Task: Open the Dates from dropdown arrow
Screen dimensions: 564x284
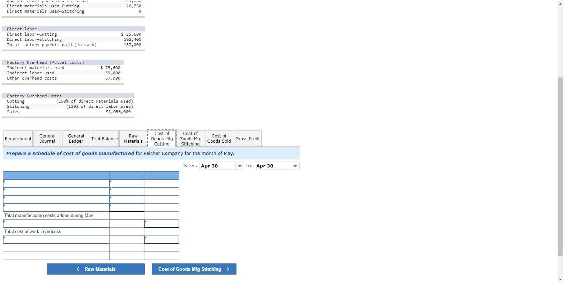Action: click(x=240, y=166)
